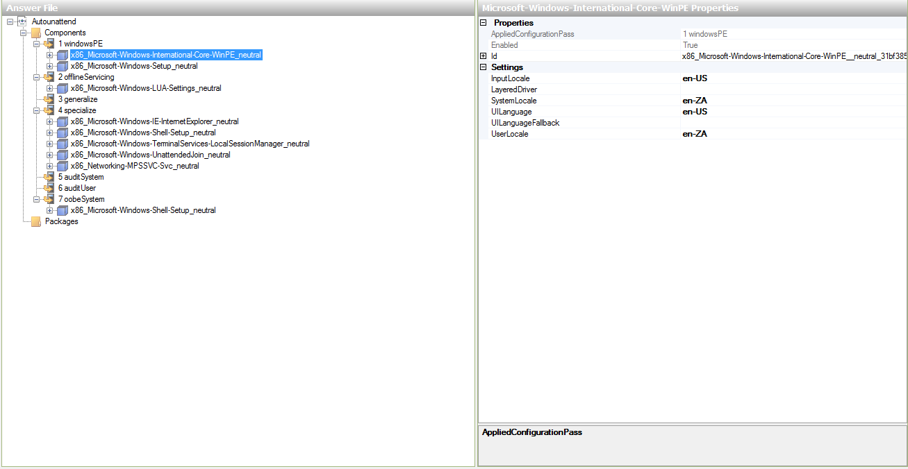Click the 7 oobeSystem pass folder icon
The width and height of the screenshot is (908, 469).
[x=49, y=199]
